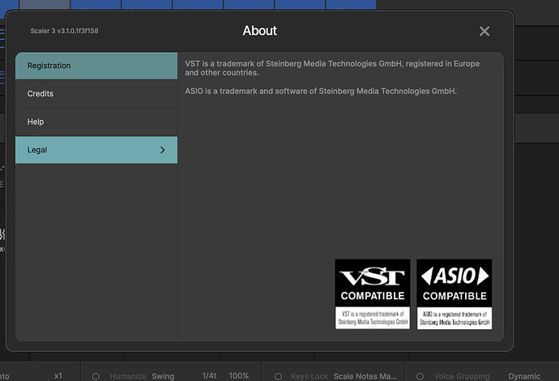Click the chevron arrow on Legal row

pos(163,150)
